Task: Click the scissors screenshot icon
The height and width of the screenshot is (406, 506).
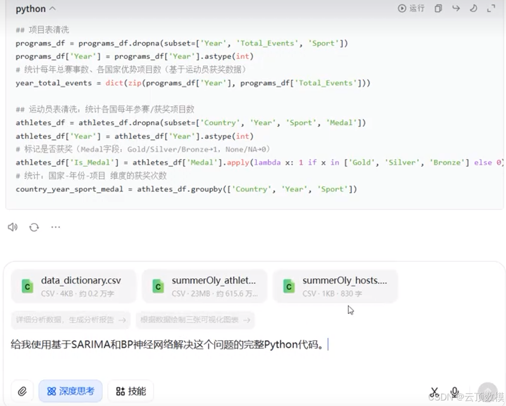Action: pyautogui.click(x=434, y=392)
